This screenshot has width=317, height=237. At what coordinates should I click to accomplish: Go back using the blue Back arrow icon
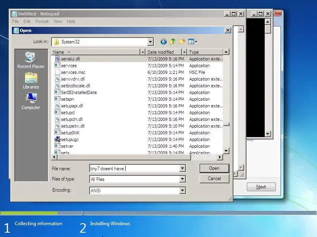pyautogui.click(x=164, y=42)
